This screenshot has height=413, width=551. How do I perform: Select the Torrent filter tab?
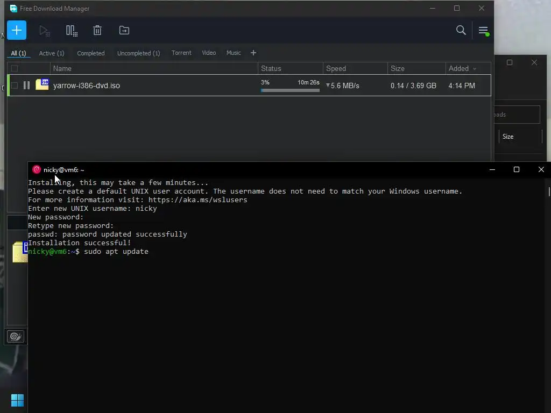click(181, 53)
